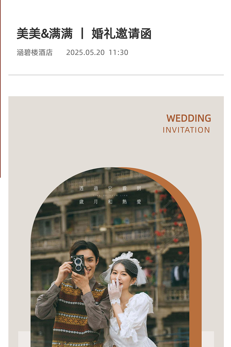Viewport: 231px width, 347px height.
Task: Click the 歲月和熱愛 caption line
Action: pyautogui.click(x=110, y=202)
